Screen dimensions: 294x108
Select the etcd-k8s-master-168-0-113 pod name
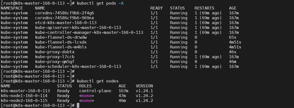[66, 23]
